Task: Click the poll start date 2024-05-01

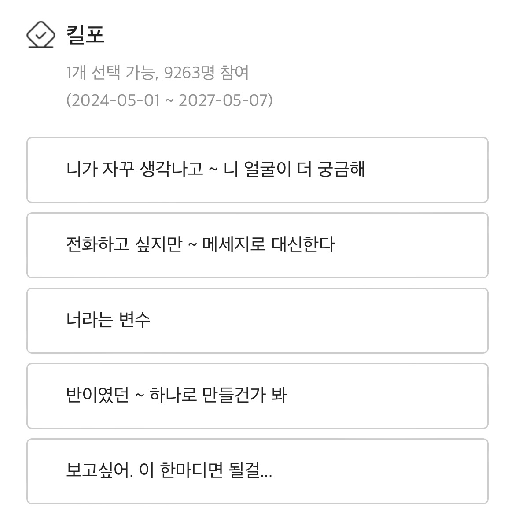Action: tap(116, 100)
